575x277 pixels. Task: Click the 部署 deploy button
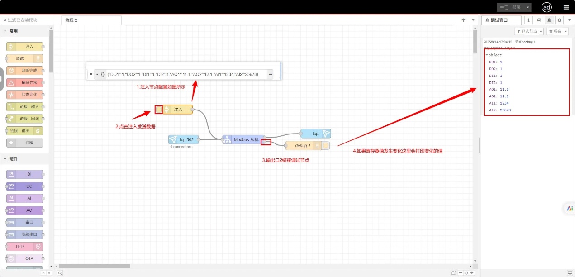click(510, 7)
